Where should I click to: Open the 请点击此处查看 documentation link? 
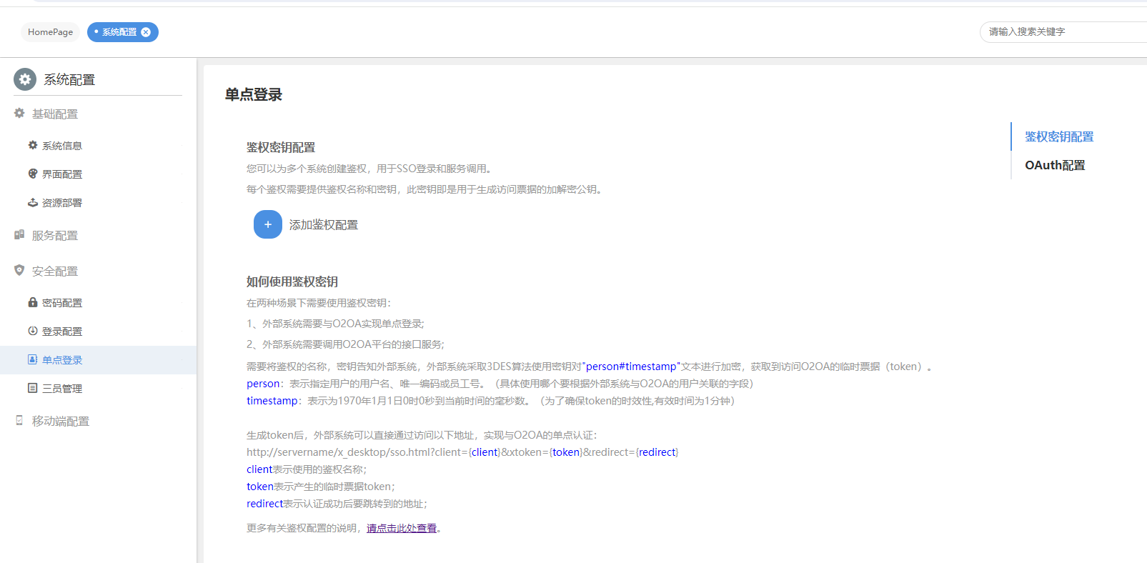pyautogui.click(x=402, y=528)
